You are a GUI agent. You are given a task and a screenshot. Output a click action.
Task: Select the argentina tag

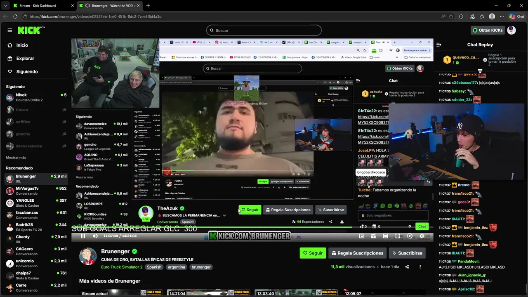tap(177, 267)
